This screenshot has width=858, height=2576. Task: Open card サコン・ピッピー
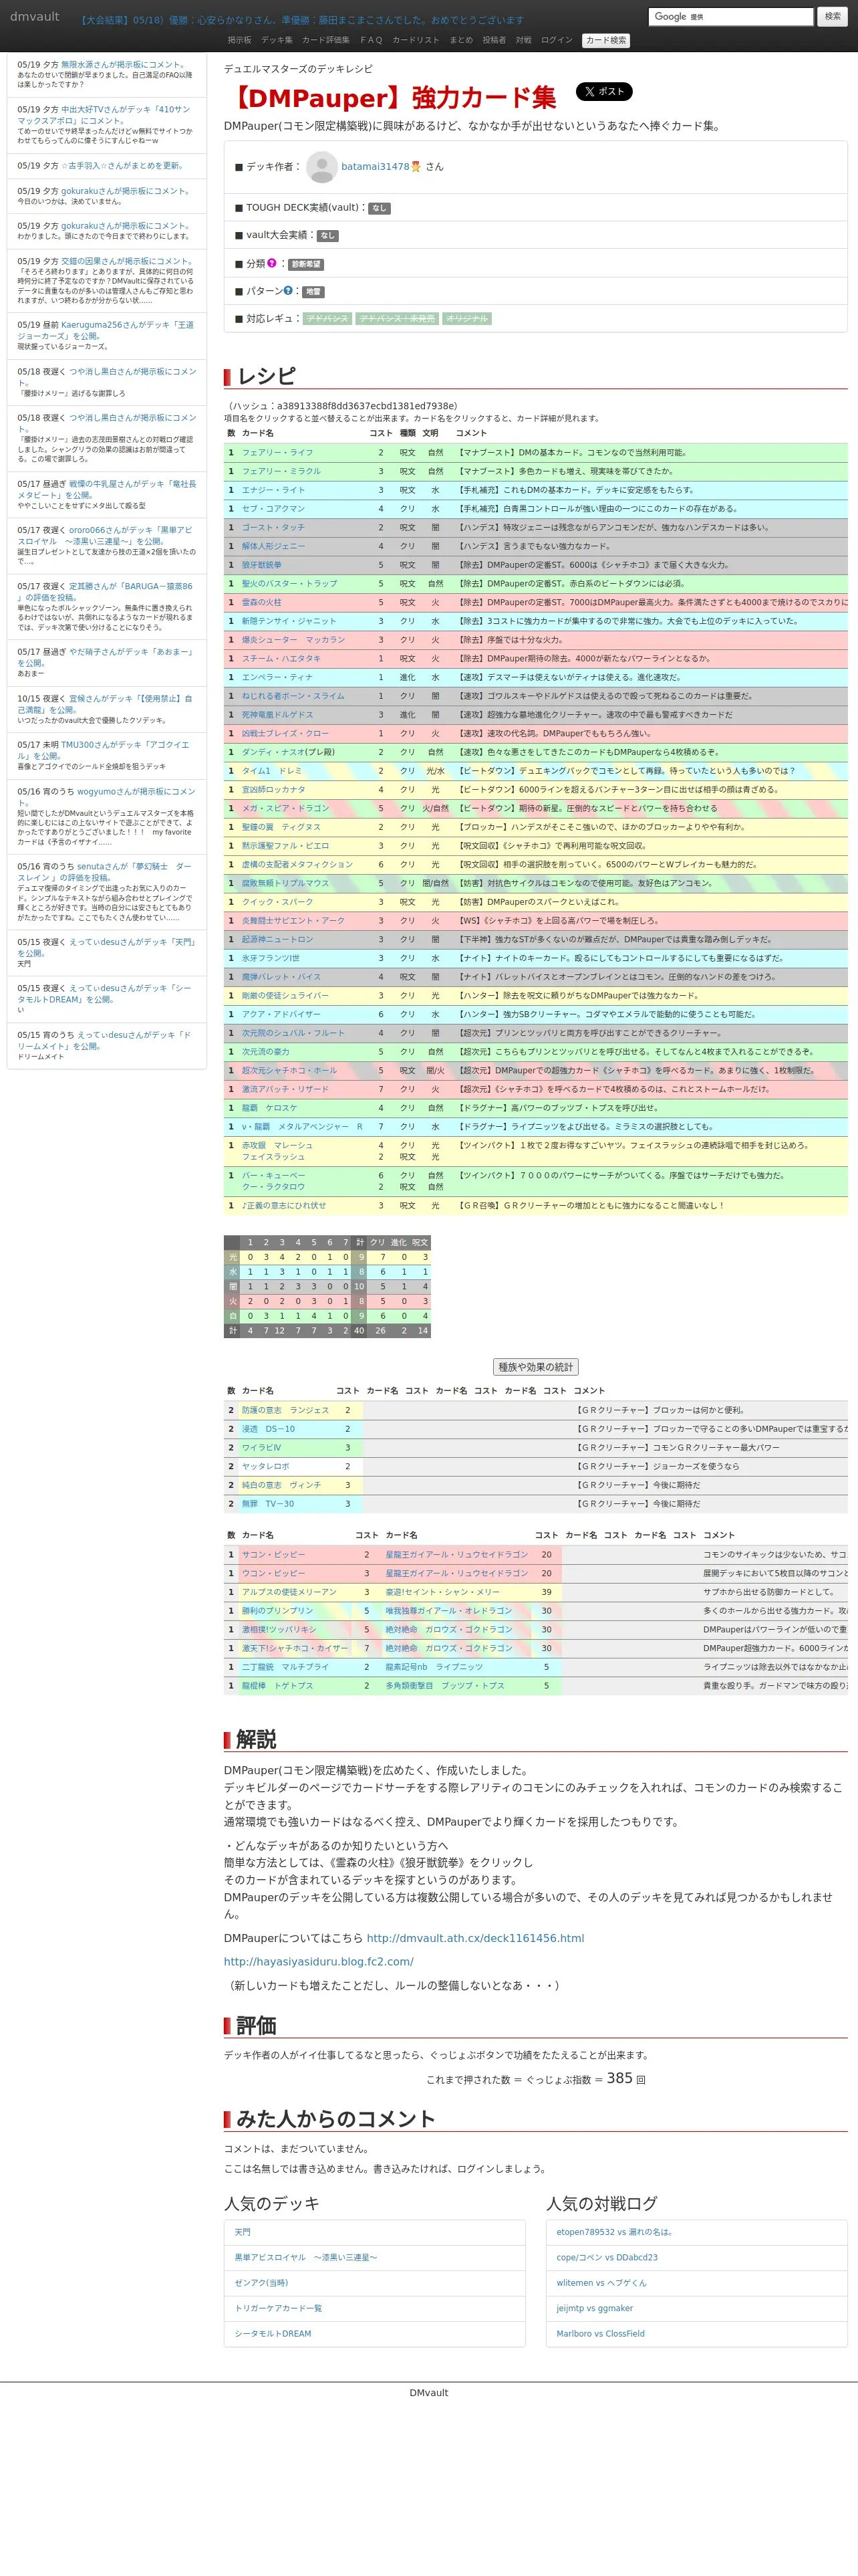(274, 1555)
